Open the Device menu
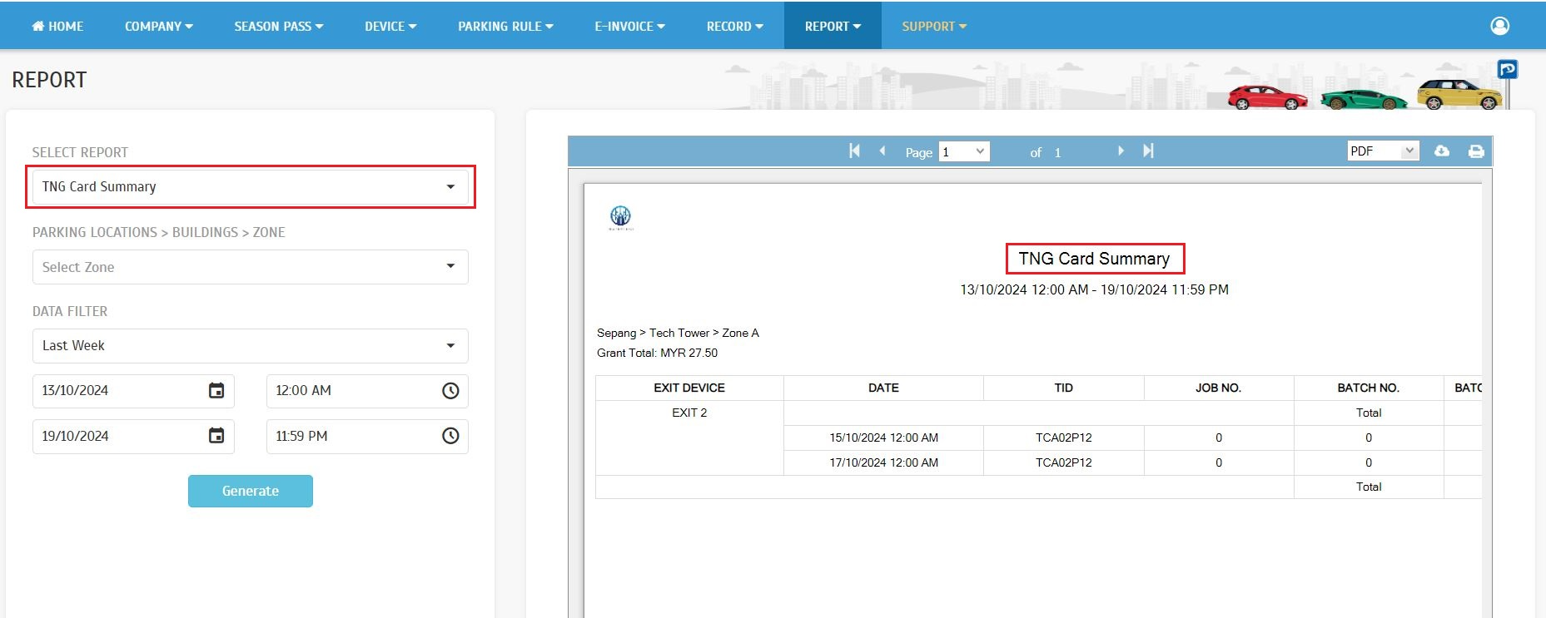Viewport: 1546px width, 618px height. [390, 26]
